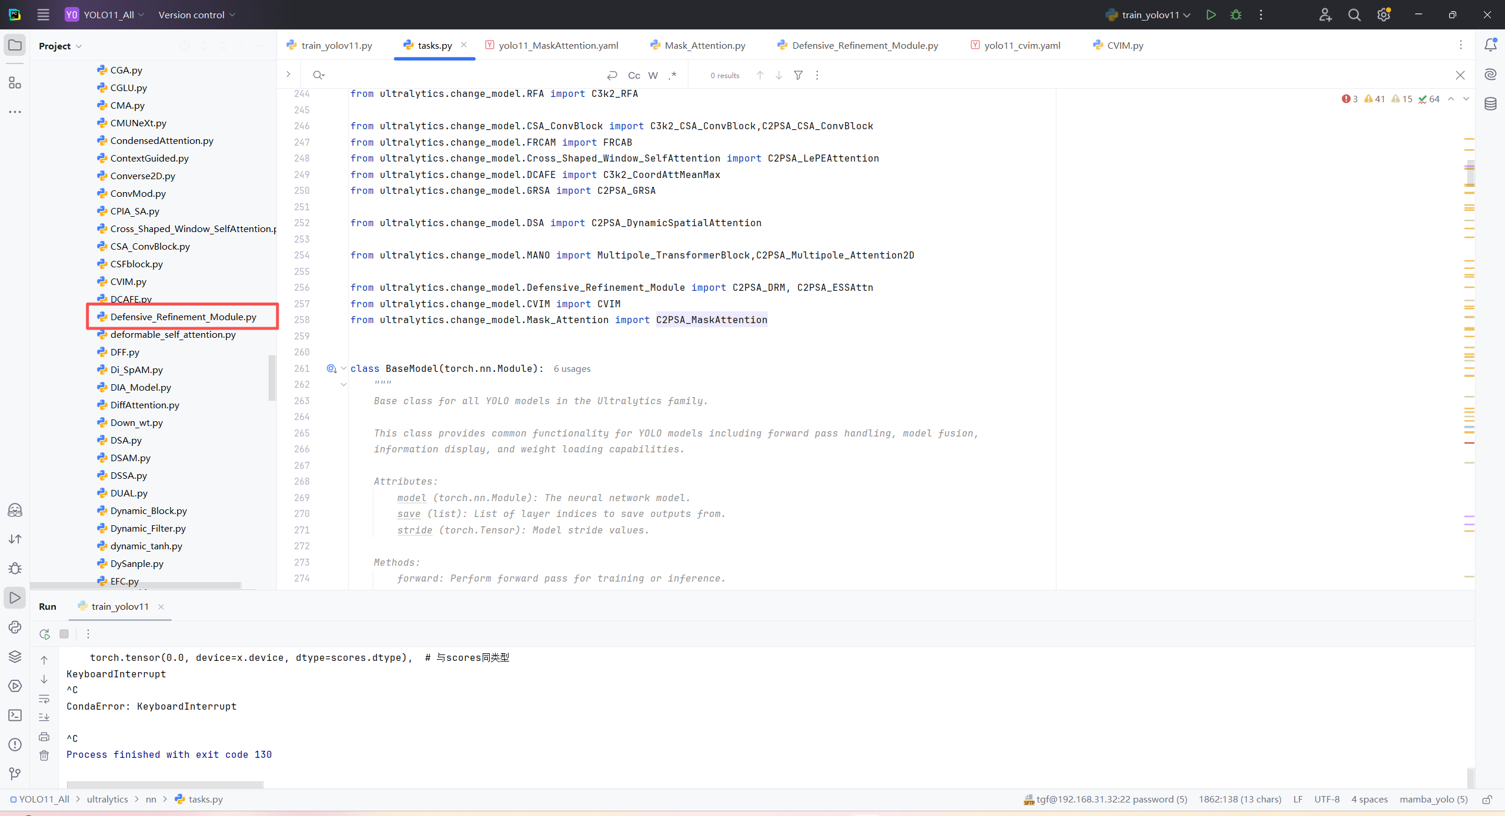The height and width of the screenshot is (816, 1505).
Task: Toggle Words (W) option in search bar
Action: point(653,75)
